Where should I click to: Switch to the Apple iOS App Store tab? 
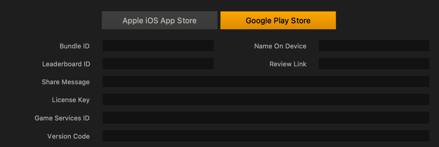coord(160,20)
